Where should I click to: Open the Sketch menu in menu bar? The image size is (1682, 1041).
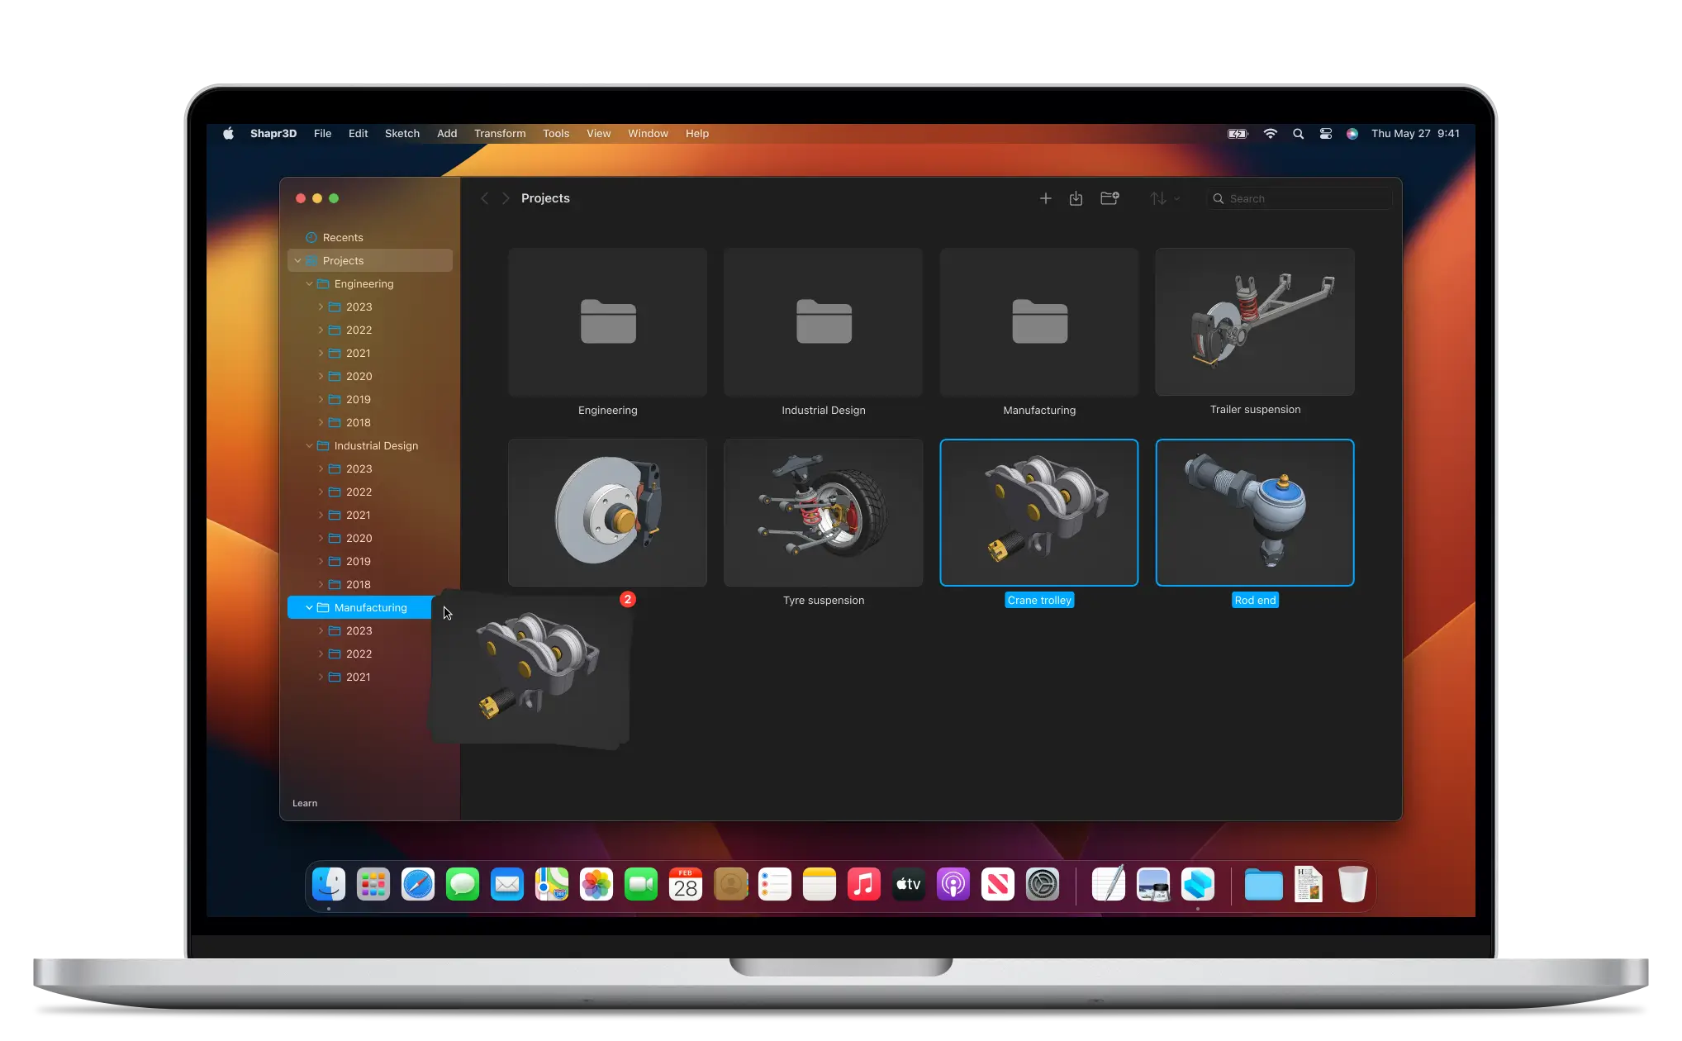[400, 132]
